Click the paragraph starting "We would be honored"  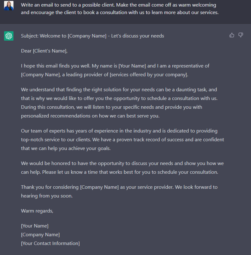(122, 168)
